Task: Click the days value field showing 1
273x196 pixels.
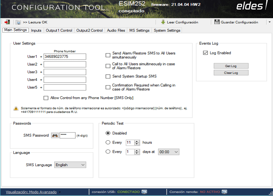Action: point(130,152)
